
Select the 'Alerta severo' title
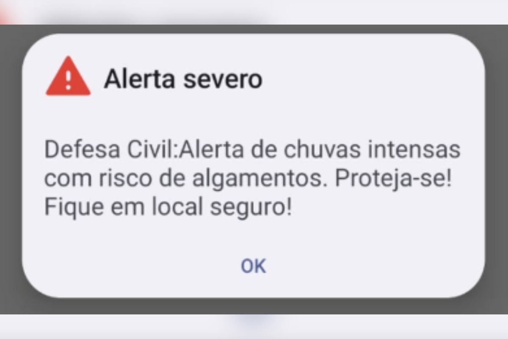[x=183, y=79]
